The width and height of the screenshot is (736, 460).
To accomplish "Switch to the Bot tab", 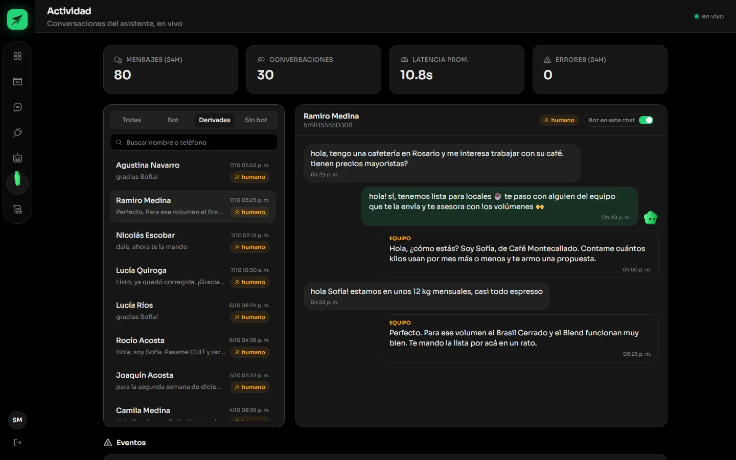I will [173, 120].
